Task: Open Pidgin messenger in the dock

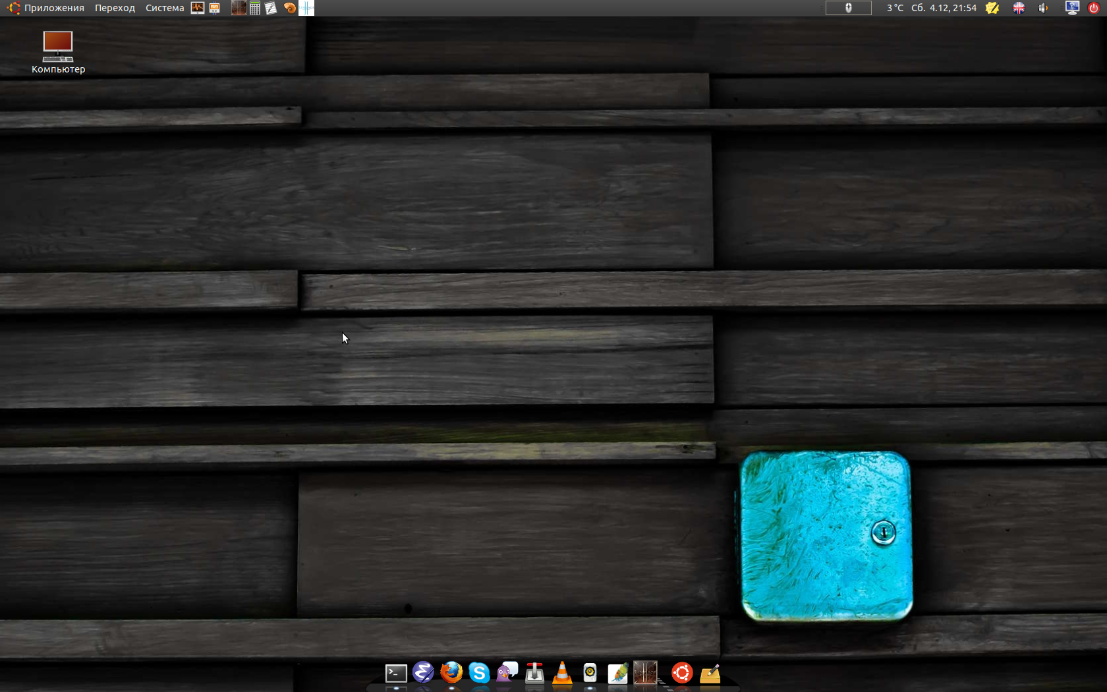Action: [x=507, y=672]
